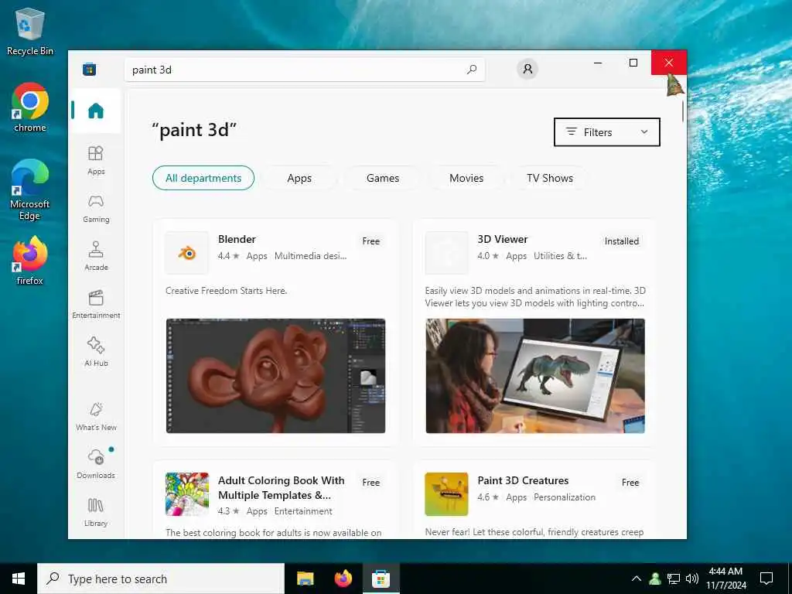The width and height of the screenshot is (792, 594).
Task: Open the Home section in sidebar
Action: click(x=95, y=111)
